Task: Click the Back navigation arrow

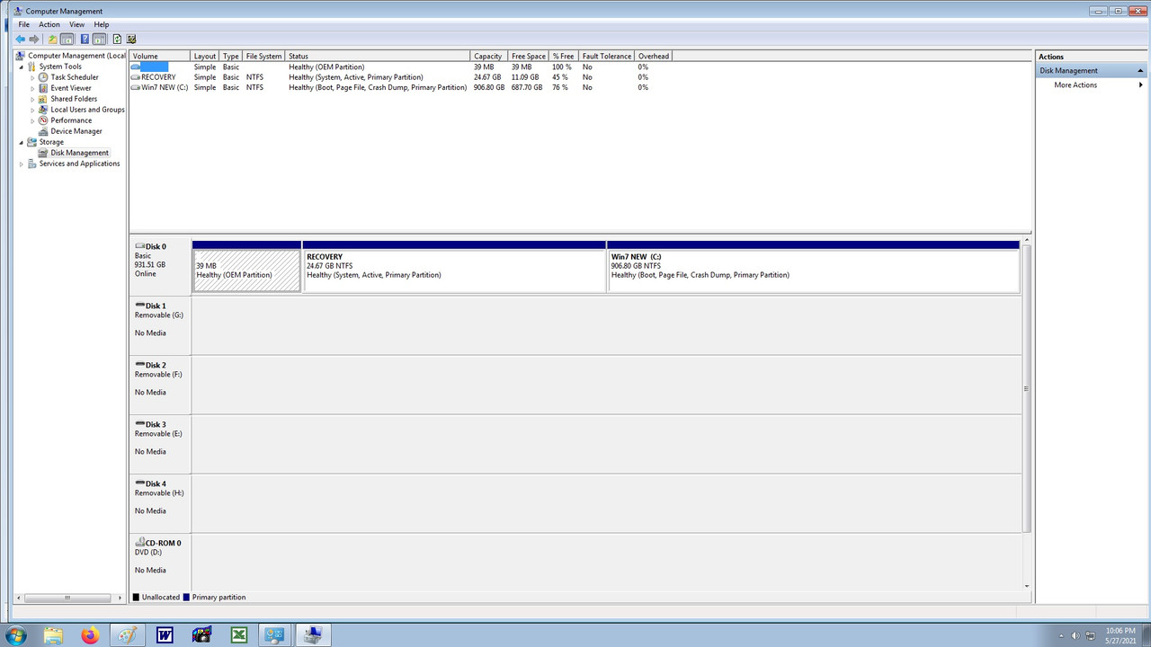Action: (20, 39)
